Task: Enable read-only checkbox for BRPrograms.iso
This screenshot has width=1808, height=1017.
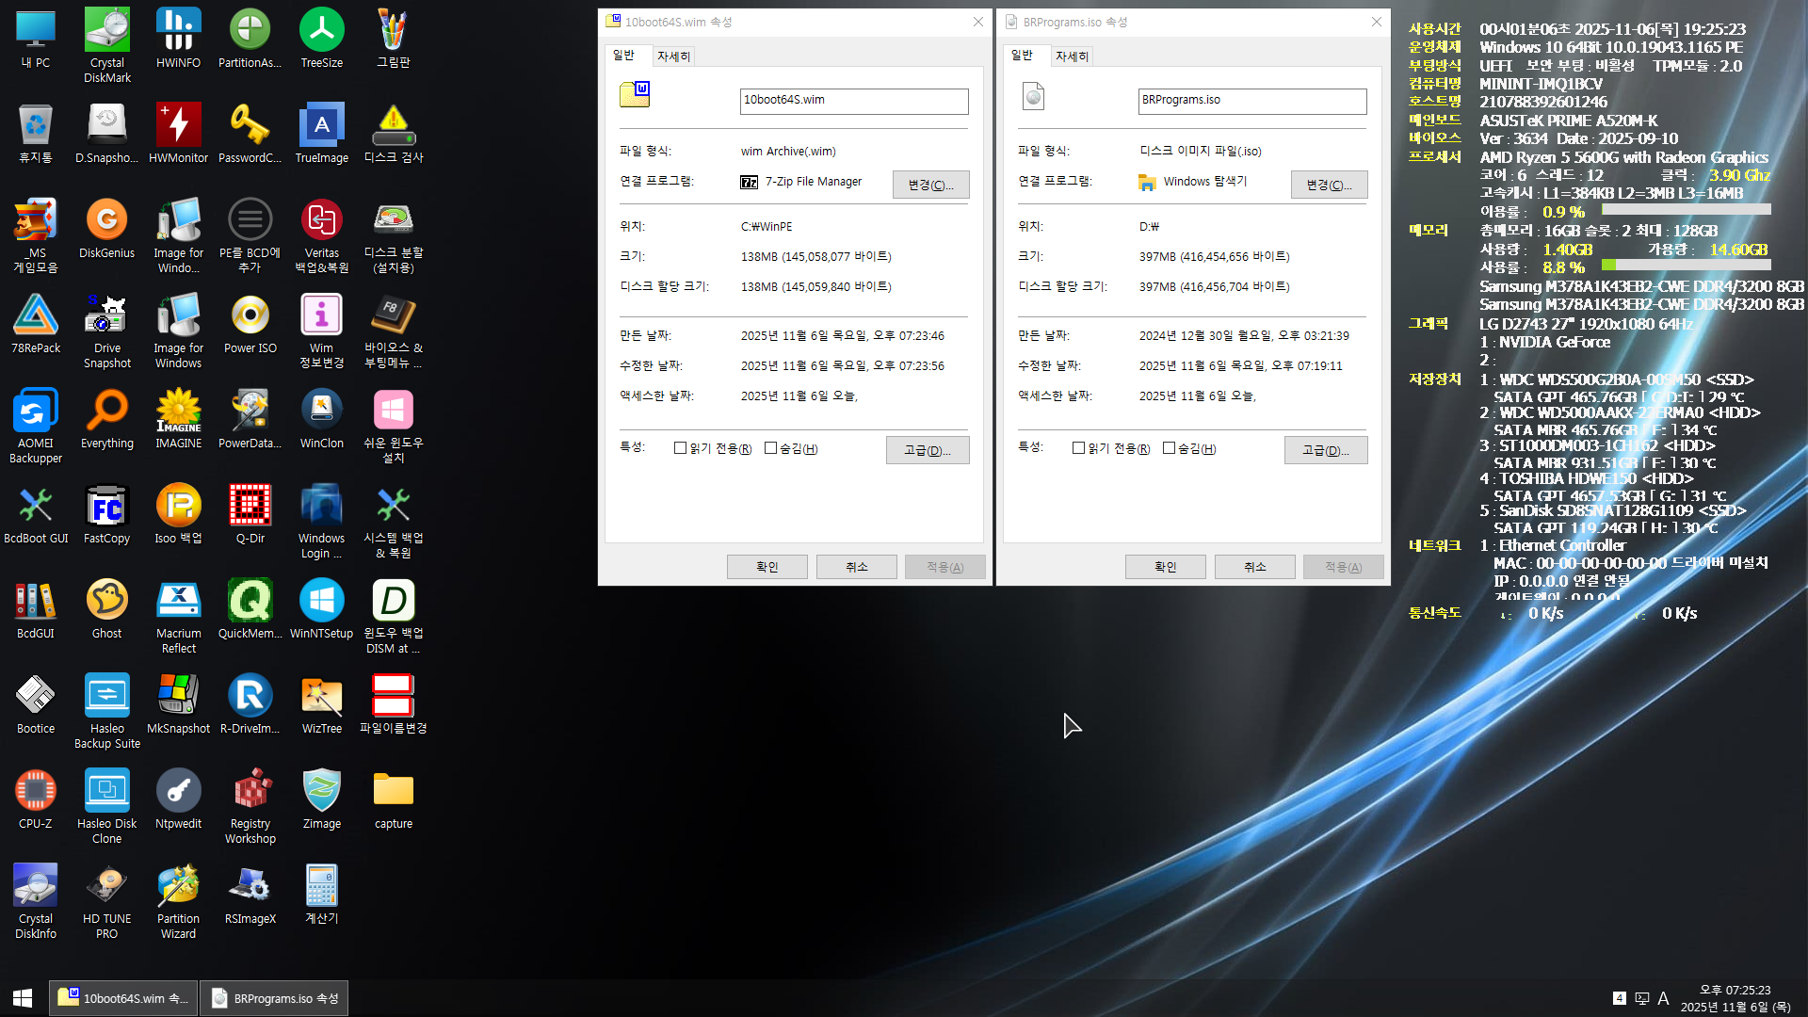Action: (1078, 448)
